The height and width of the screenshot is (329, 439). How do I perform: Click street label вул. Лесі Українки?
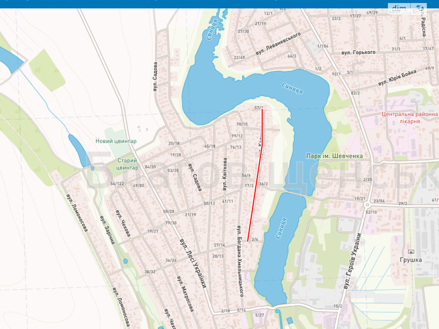pos(193,263)
